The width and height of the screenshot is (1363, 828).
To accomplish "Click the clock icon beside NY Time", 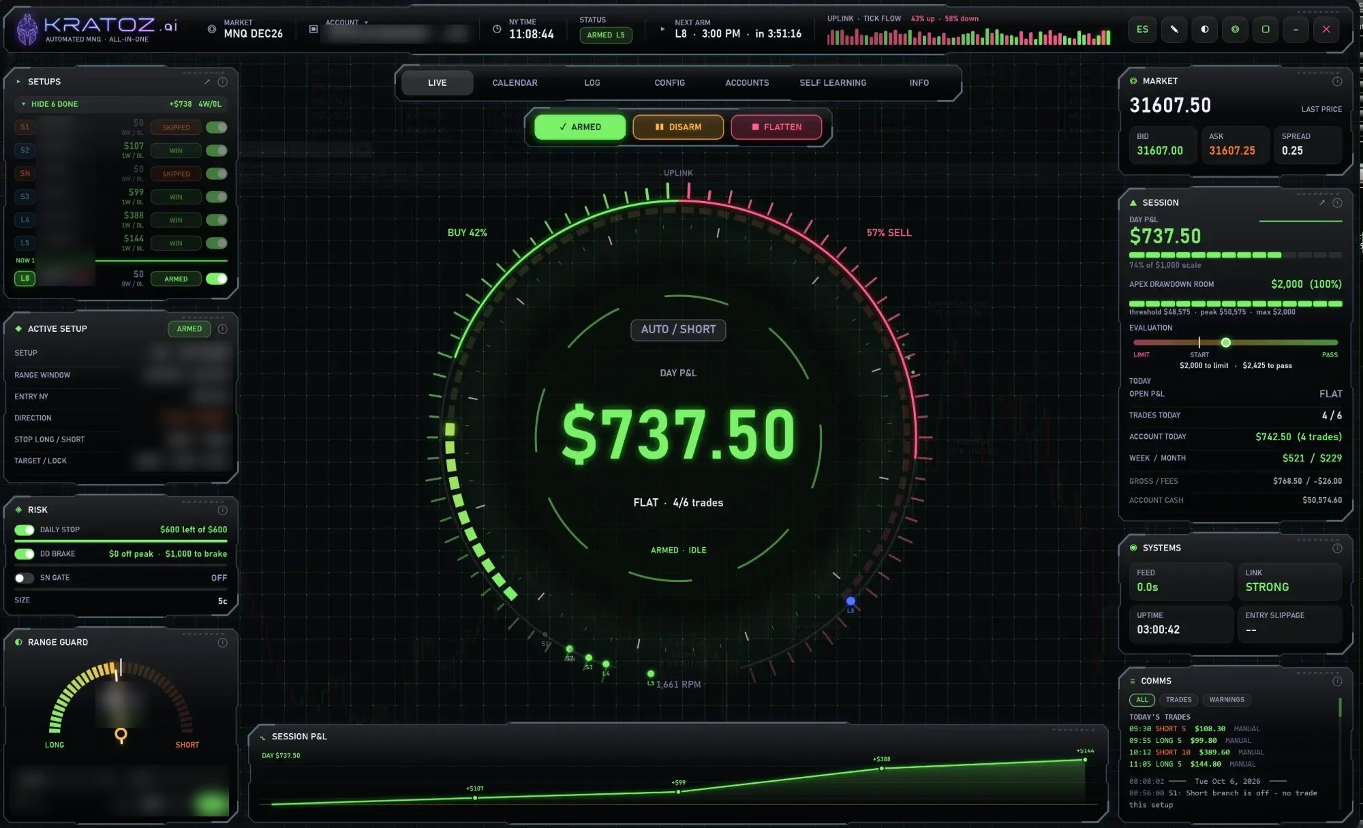I will 497,29.
